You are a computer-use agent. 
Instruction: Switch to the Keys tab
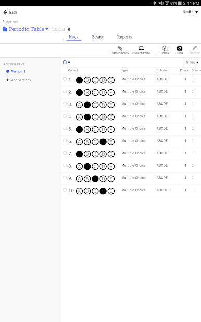pos(73,37)
